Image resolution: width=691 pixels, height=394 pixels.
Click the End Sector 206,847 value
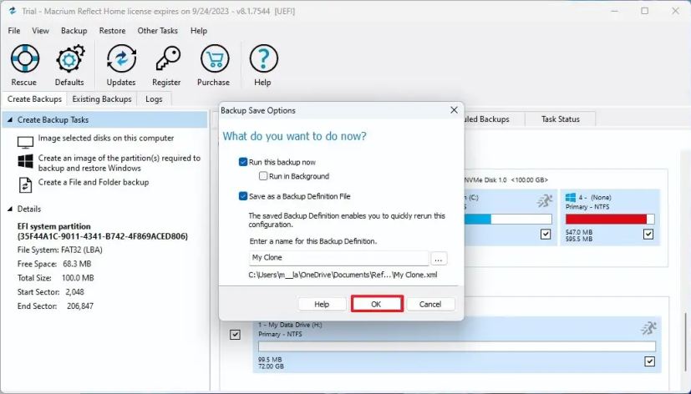coord(80,306)
